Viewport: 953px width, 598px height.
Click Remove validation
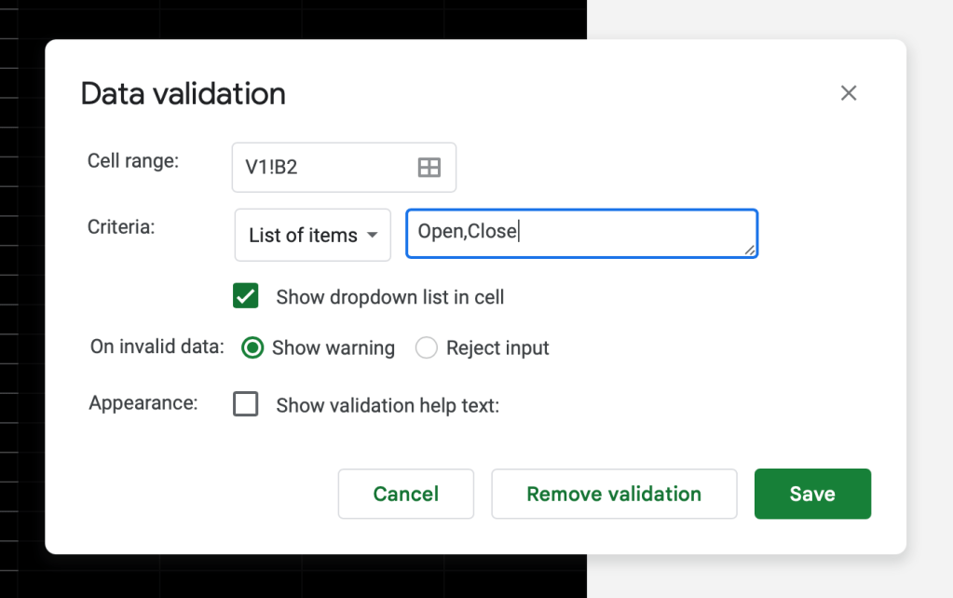coord(614,494)
